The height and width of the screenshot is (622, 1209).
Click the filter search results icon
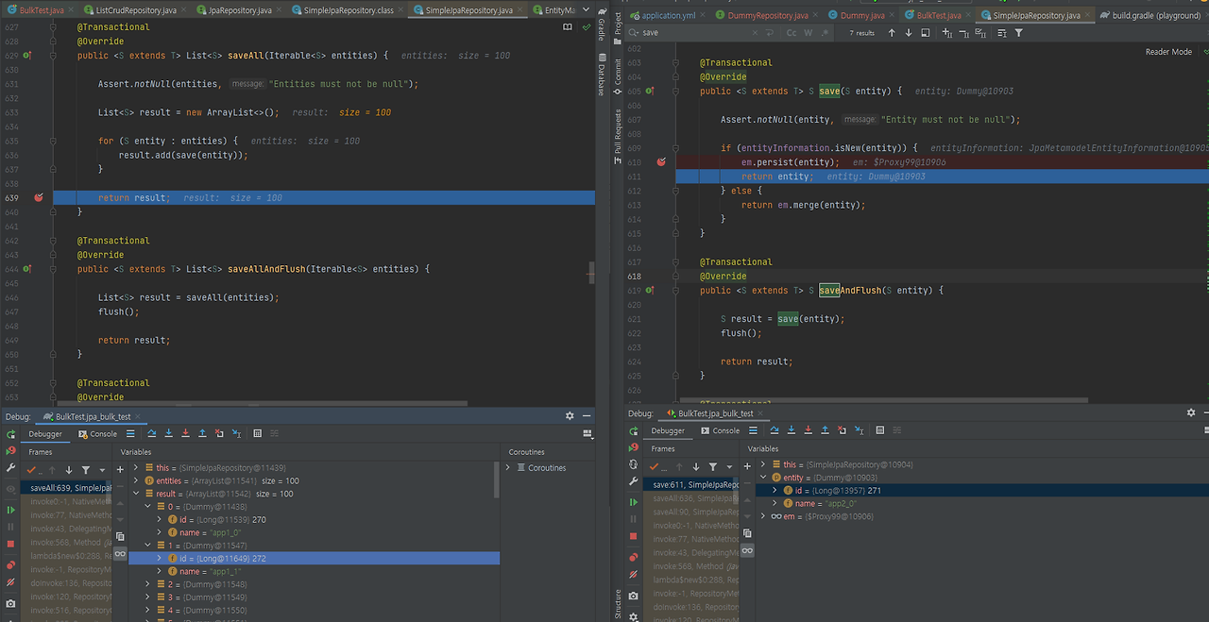click(1018, 33)
